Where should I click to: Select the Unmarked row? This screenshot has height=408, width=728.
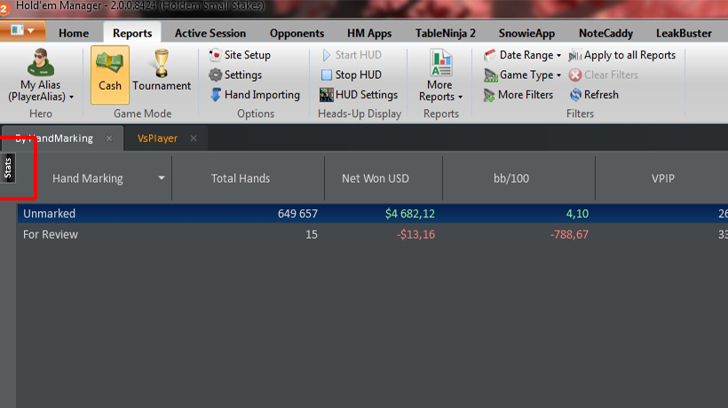(x=373, y=214)
